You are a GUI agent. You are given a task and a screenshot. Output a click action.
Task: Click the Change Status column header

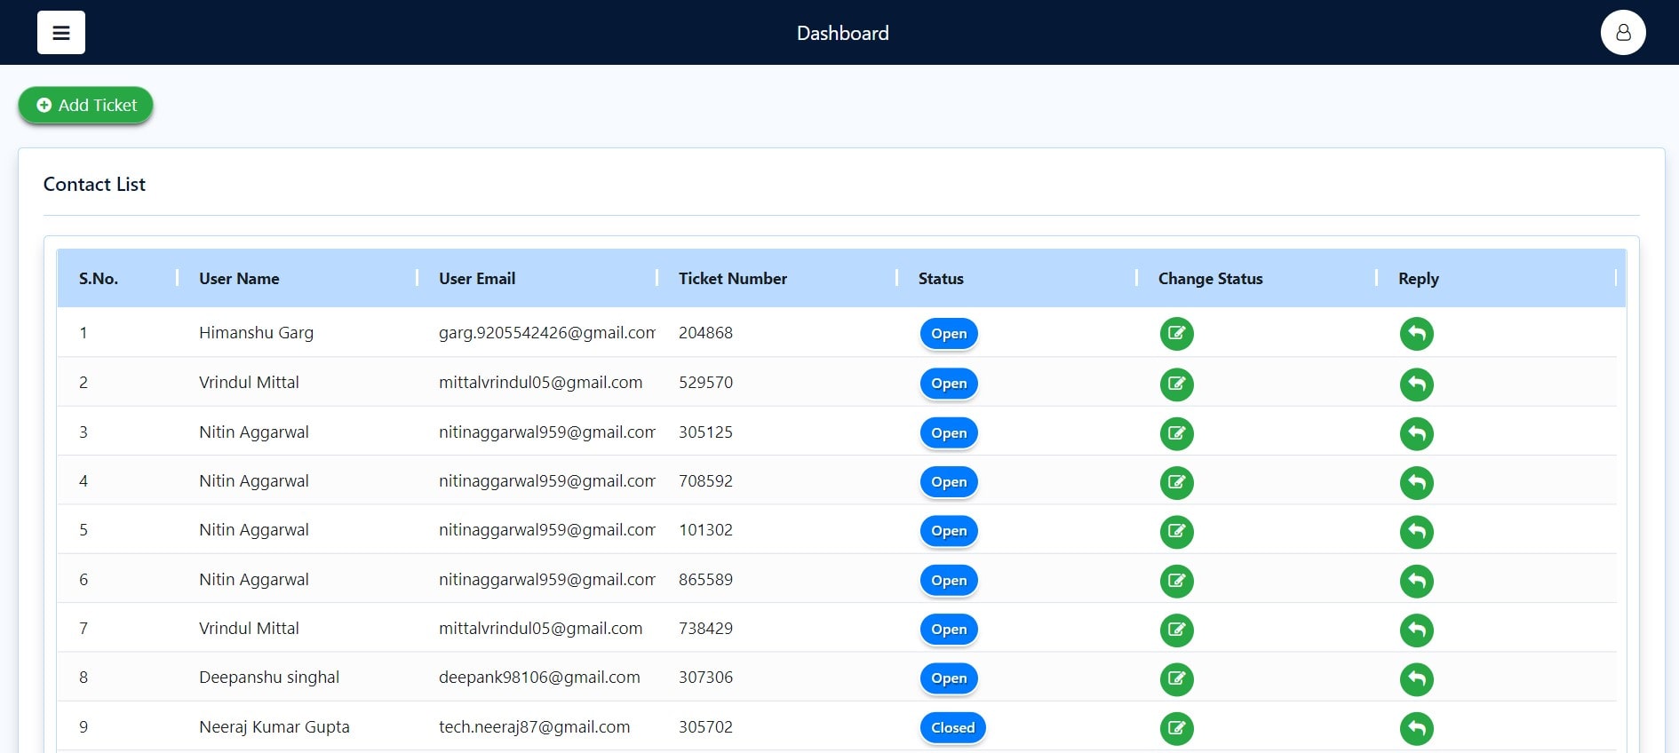1211,279
